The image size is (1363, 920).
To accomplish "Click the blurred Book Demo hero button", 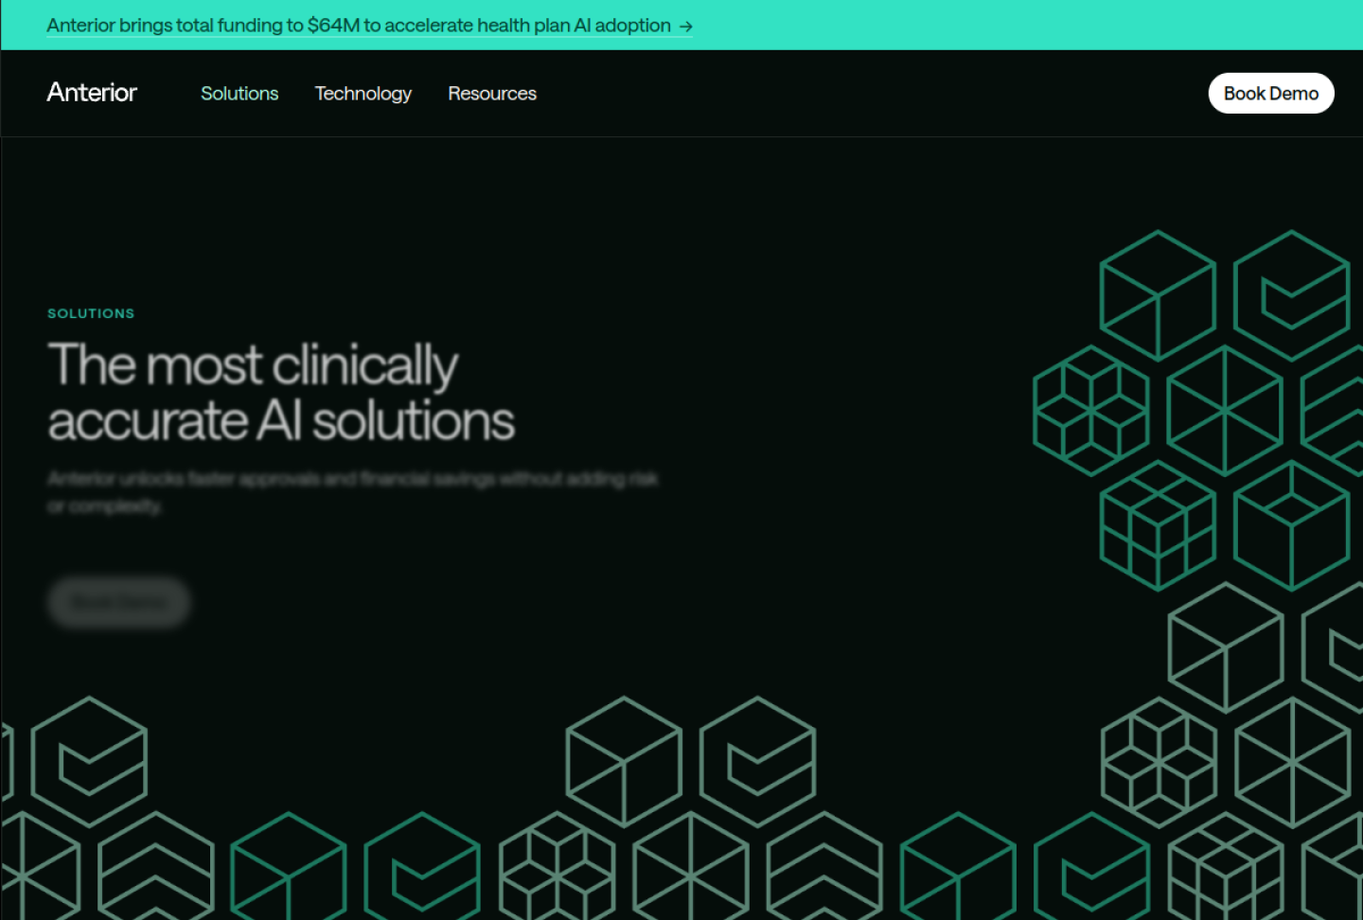I will click(x=119, y=602).
